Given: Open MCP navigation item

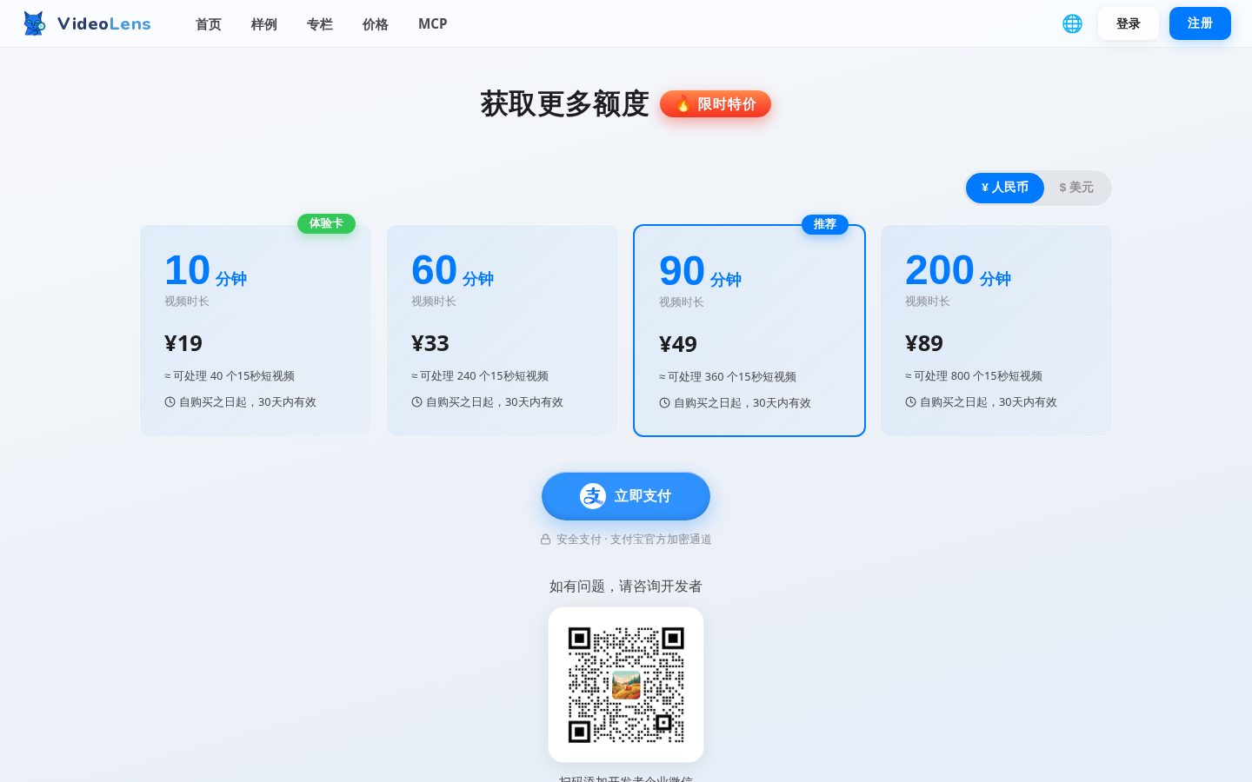Looking at the screenshot, I should point(433,24).
